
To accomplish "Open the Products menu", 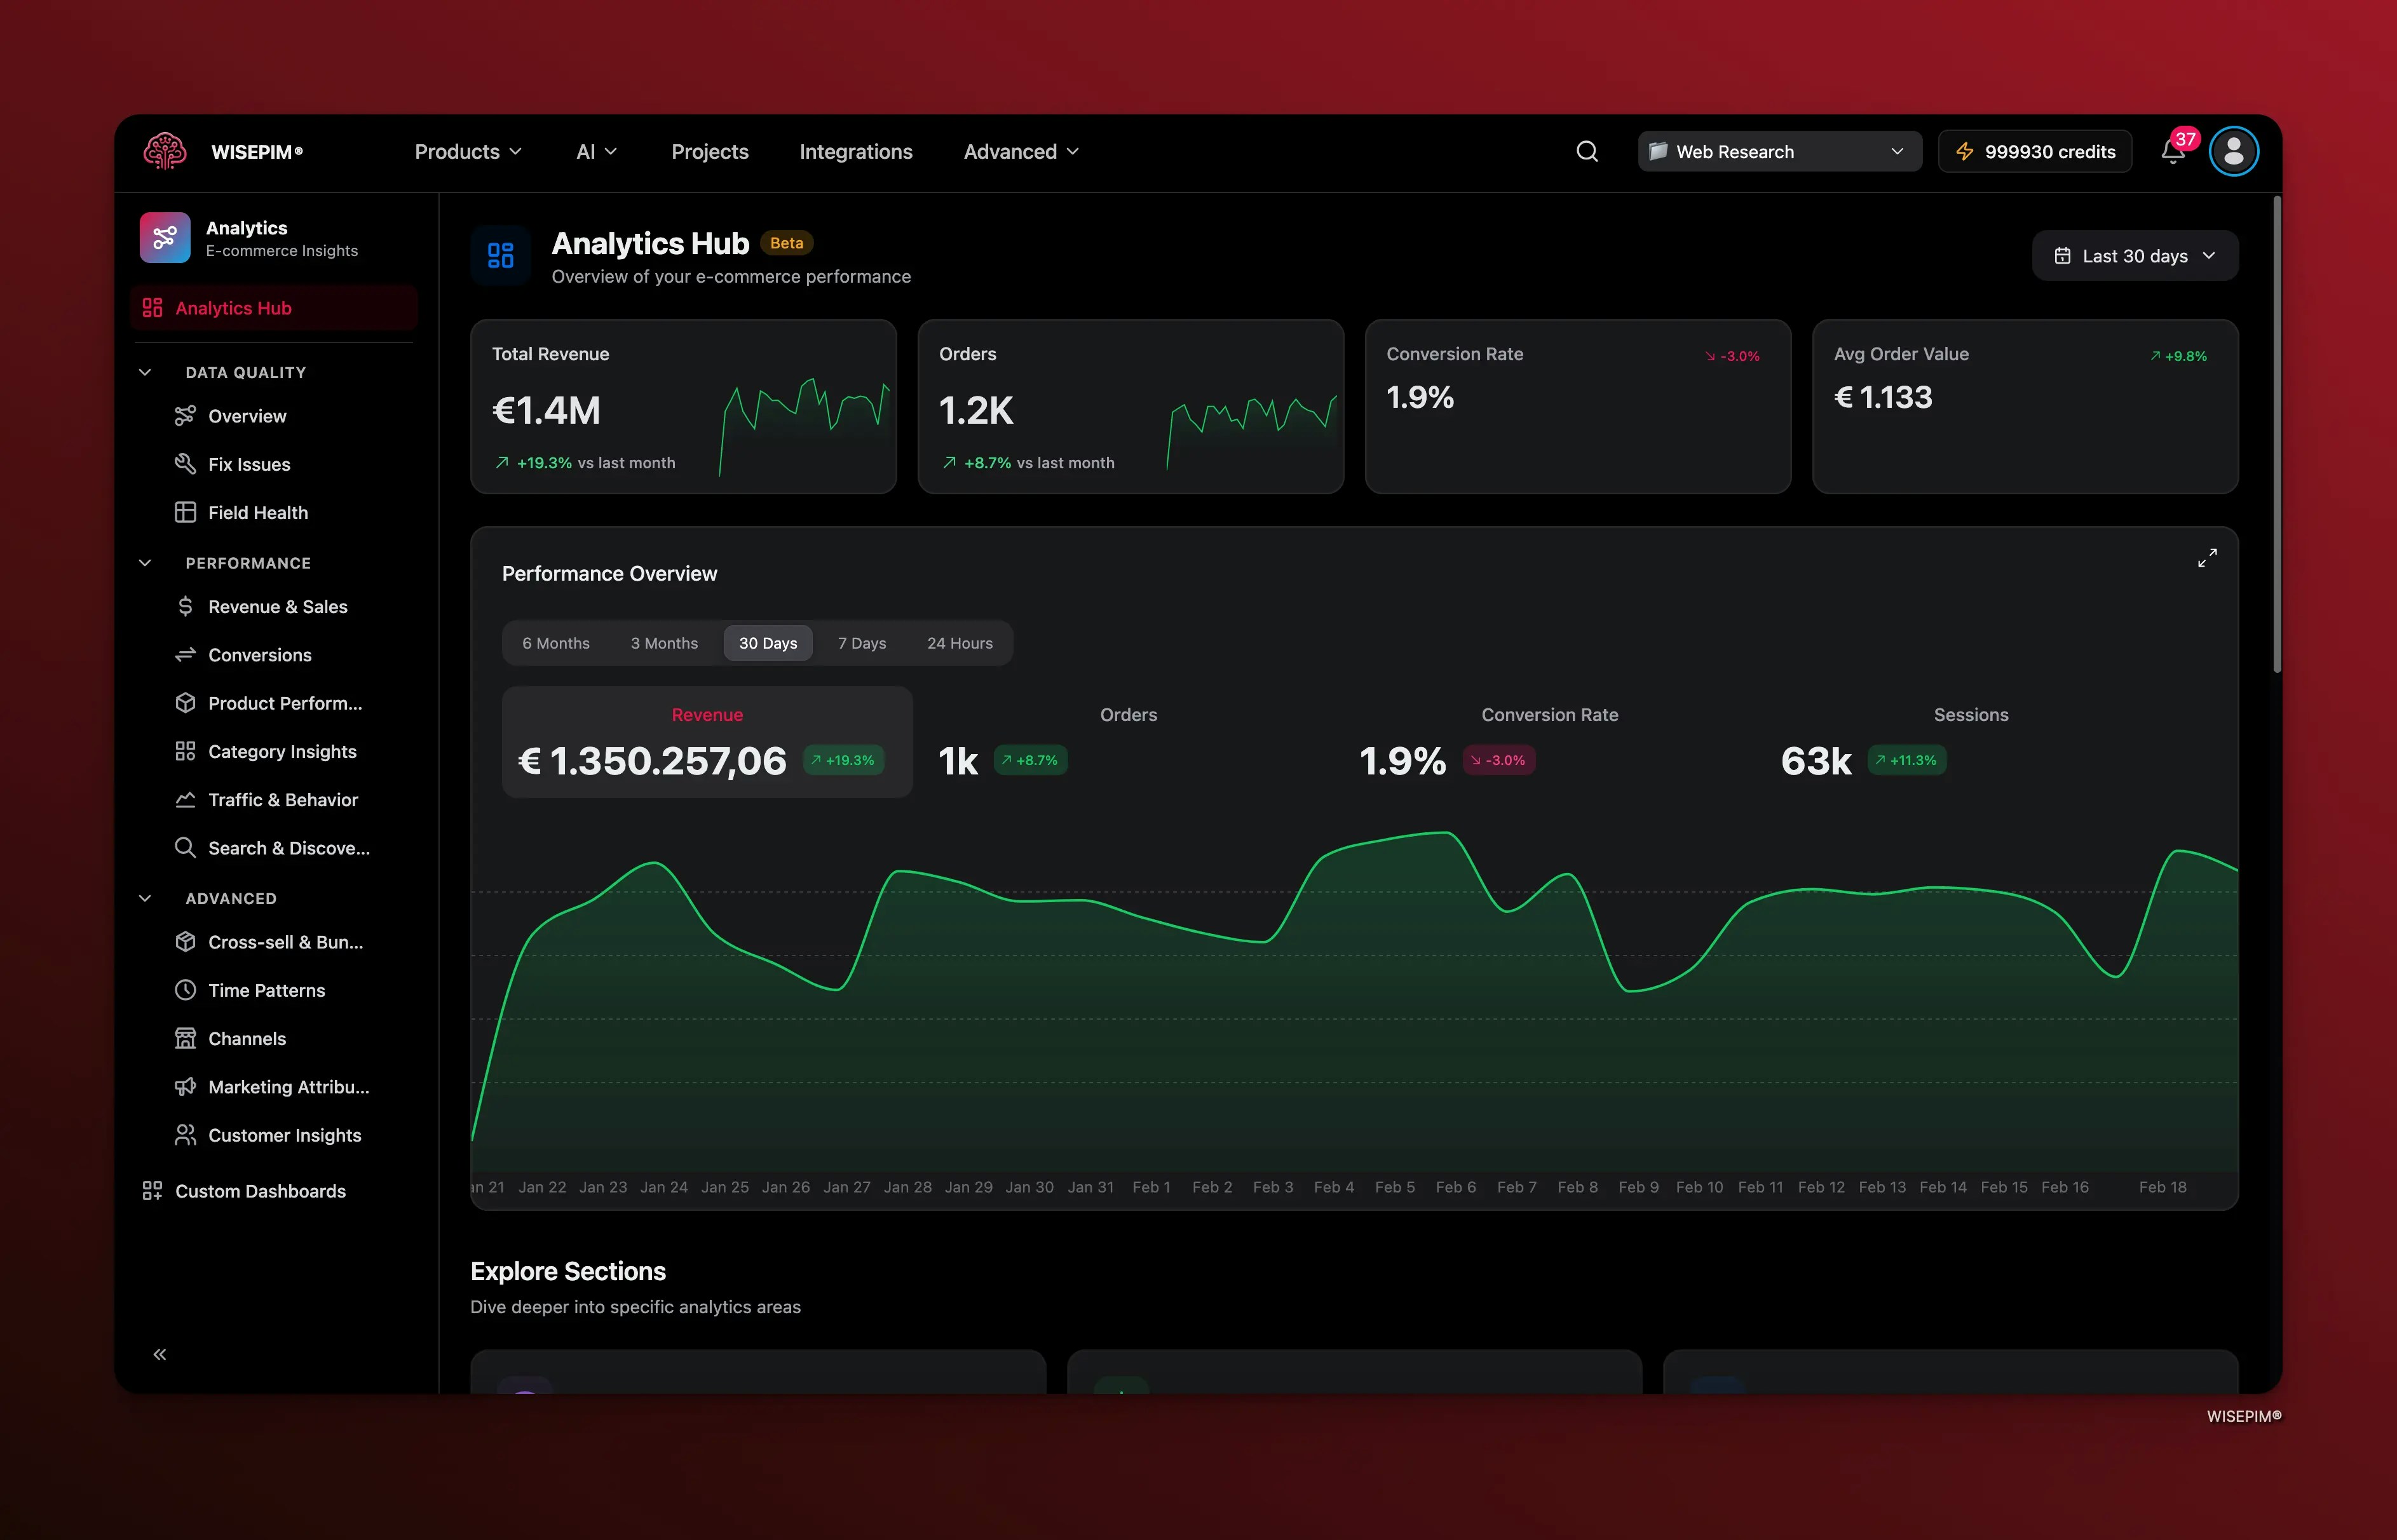I will [x=467, y=151].
